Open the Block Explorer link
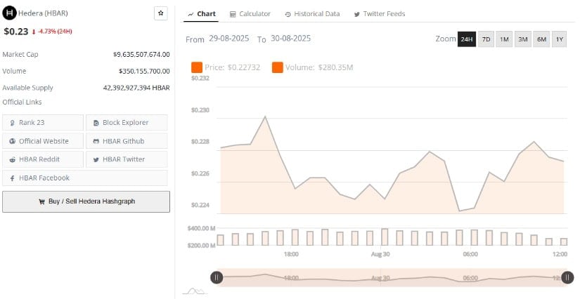 pyautogui.click(x=127, y=123)
